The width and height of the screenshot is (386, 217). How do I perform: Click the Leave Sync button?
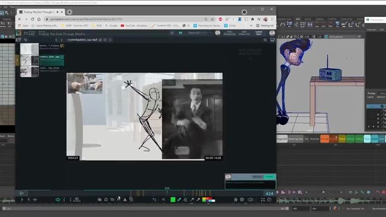pos(259,33)
